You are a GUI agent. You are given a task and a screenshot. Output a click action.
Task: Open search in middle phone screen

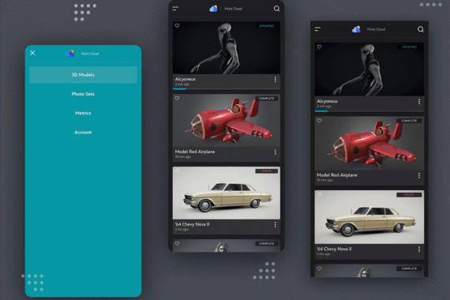point(276,9)
